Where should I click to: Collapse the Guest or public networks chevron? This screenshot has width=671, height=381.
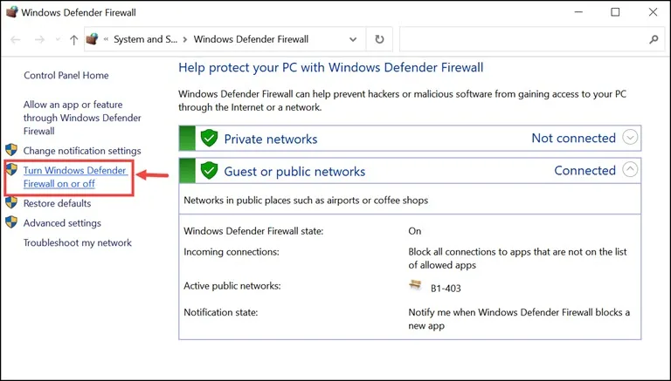tap(630, 170)
